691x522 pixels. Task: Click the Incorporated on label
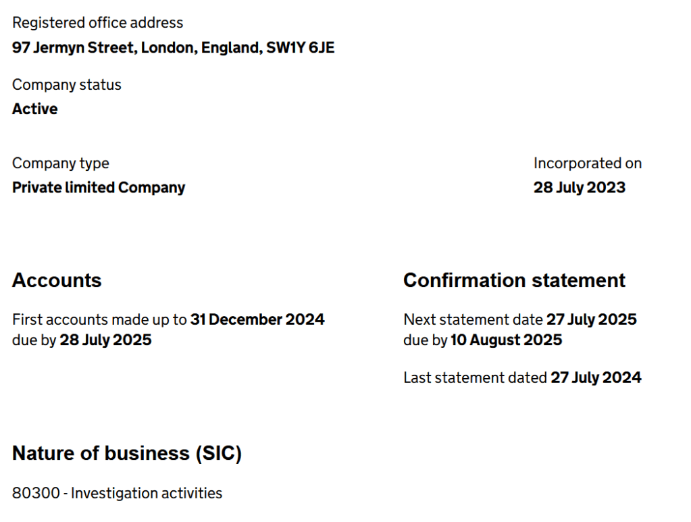[587, 163]
